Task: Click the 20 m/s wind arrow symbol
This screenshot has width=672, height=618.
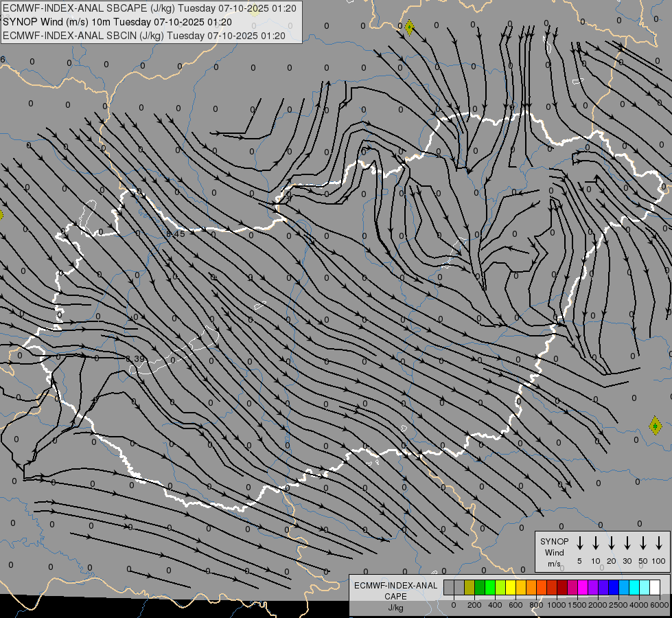Action: tap(612, 543)
